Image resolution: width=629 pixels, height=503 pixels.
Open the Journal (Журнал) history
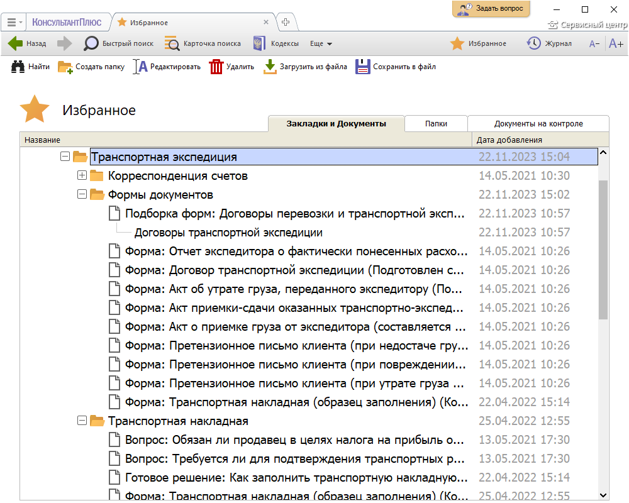548,43
